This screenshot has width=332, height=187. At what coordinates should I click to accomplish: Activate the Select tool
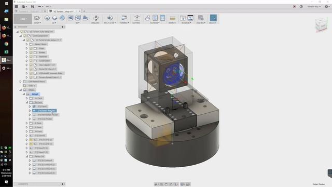(x=213, y=18)
